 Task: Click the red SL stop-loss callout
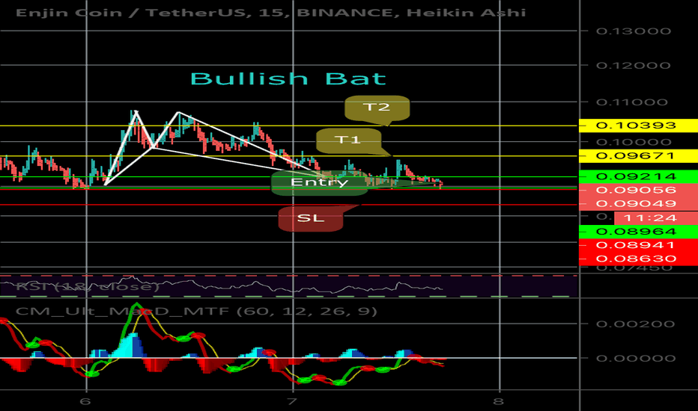[x=310, y=218]
